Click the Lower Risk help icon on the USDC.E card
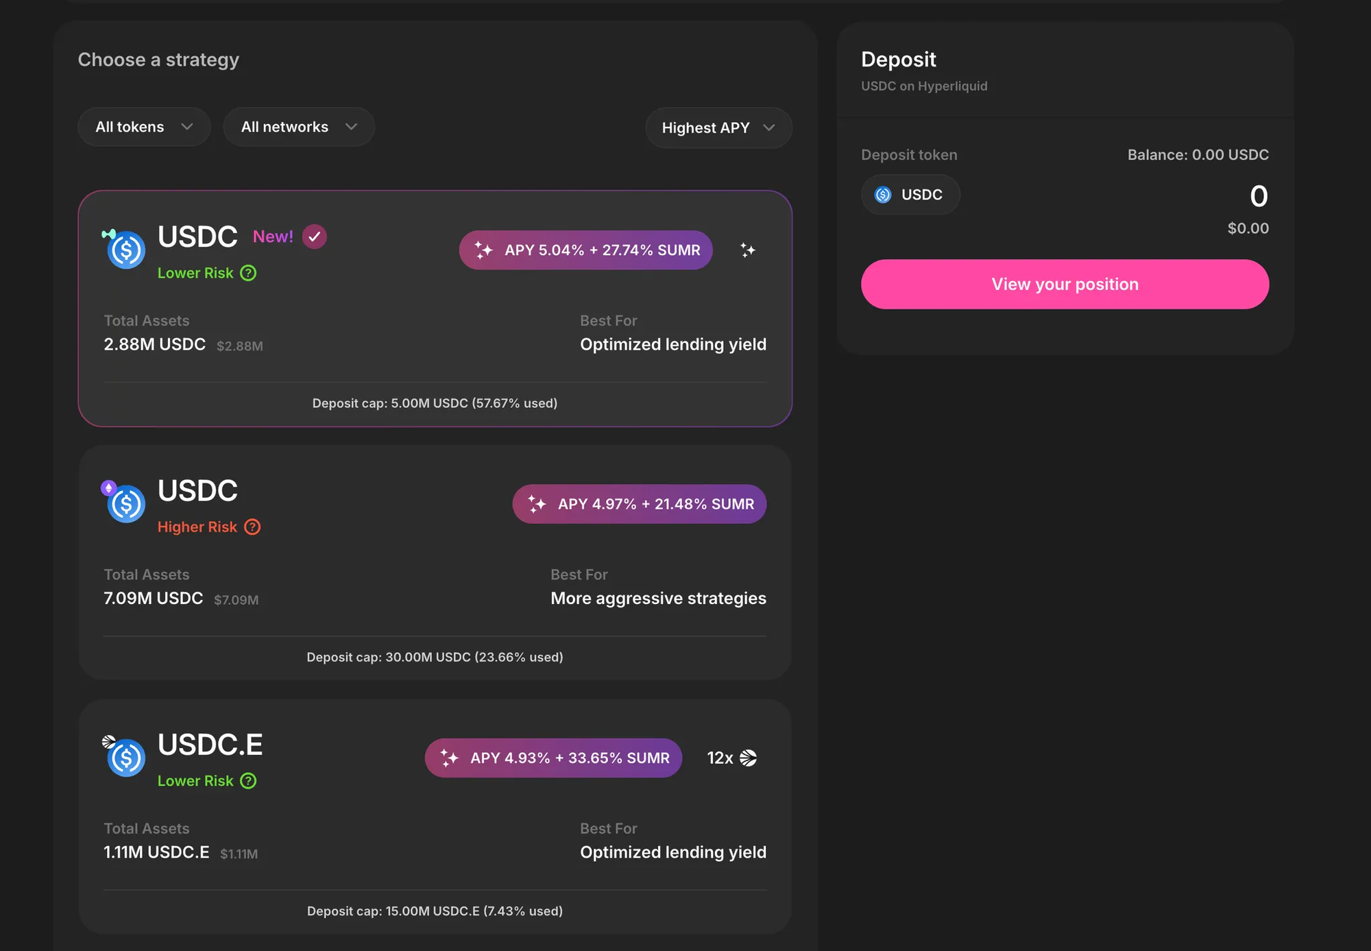 click(248, 781)
